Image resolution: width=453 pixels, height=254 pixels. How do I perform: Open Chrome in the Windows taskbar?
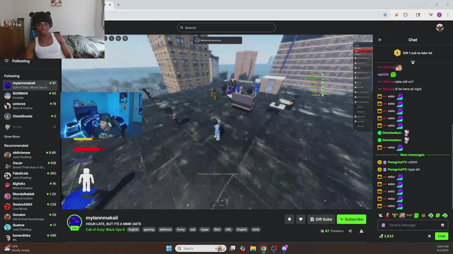click(263, 248)
